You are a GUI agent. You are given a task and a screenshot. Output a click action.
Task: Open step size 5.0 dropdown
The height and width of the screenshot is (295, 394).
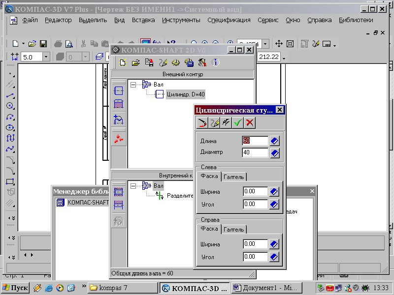pyautogui.click(x=46, y=57)
